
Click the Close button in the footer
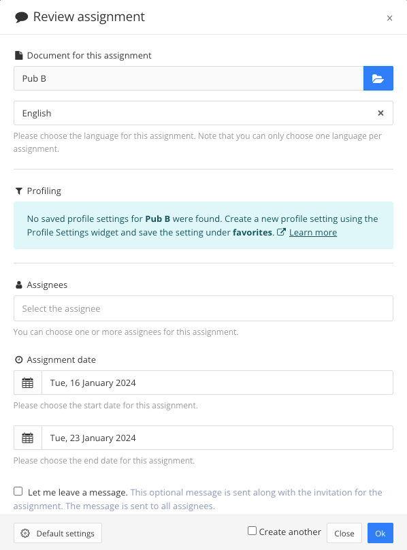[344, 533]
